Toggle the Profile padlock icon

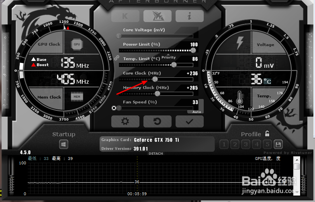[x=267, y=133]
